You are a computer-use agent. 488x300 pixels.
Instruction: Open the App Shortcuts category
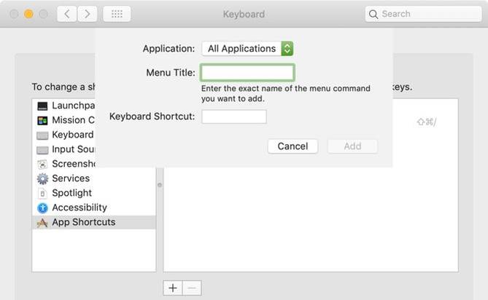coord(82,222)
